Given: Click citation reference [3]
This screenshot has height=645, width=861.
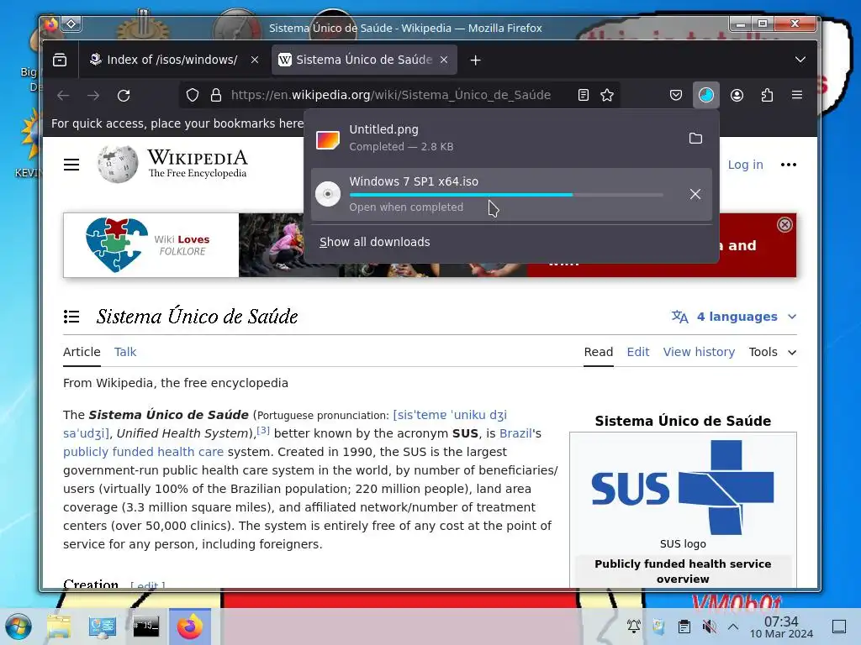Looking at the screenshot, I should click(x=263, y=431).
